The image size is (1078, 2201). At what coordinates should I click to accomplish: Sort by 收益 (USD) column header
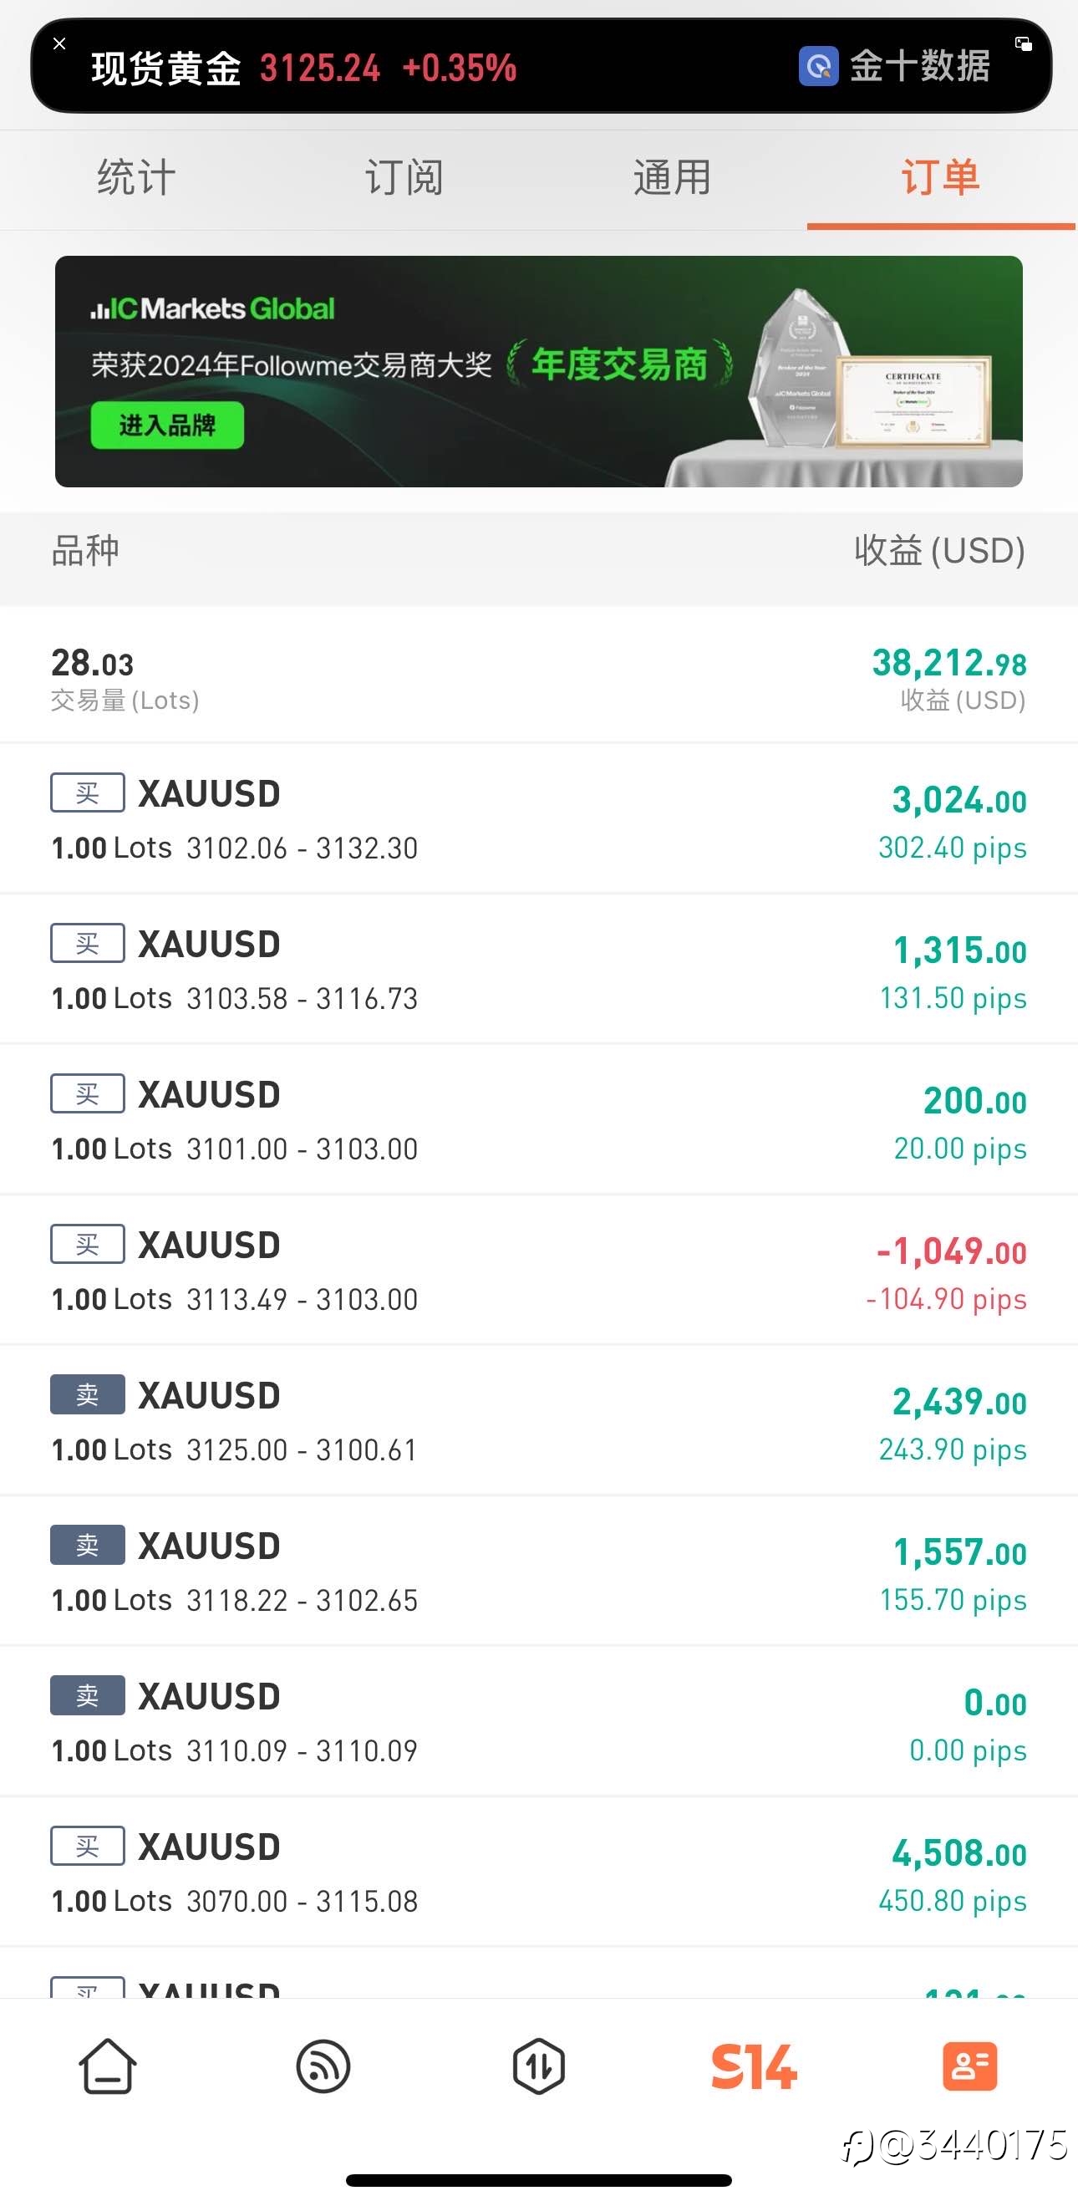coord(939,550)
